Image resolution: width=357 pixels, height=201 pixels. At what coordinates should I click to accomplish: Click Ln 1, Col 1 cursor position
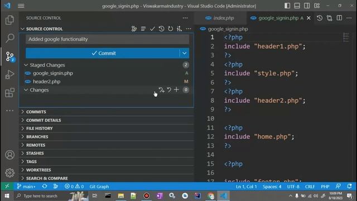[x=247, y=186]
